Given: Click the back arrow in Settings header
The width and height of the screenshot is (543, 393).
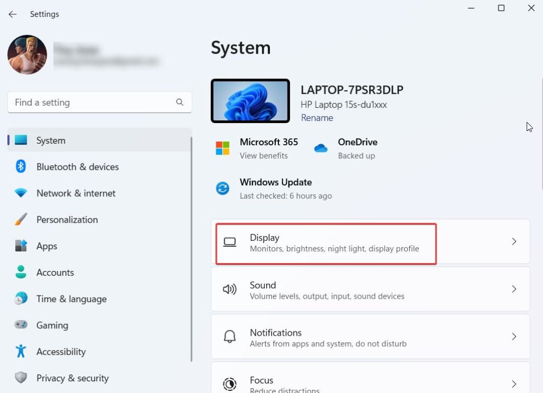Looking at the screenshot, I should [13, 14].
